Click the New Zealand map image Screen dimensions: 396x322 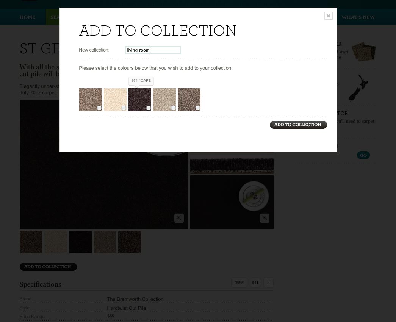358,88
